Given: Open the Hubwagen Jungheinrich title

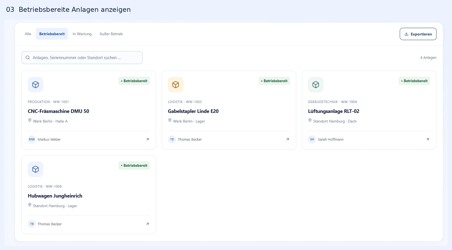Looking at the screenshot, I should pos(55,196).
